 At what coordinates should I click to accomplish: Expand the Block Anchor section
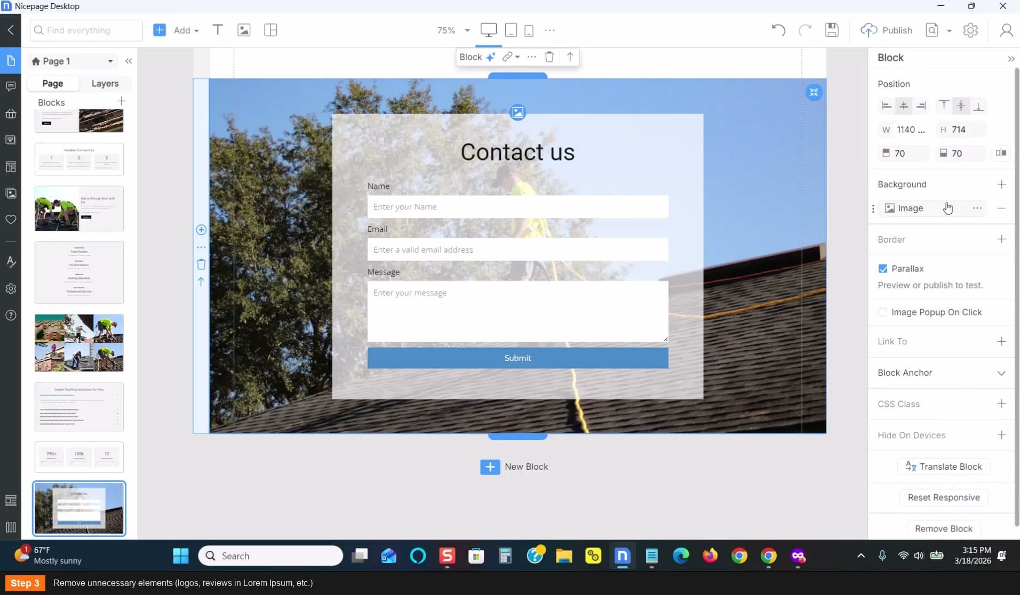point(942,373)
